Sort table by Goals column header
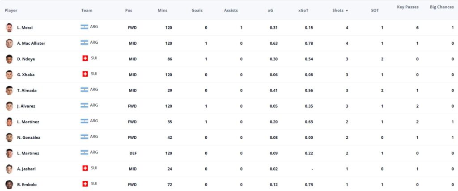Viewport: 458px width, 191px height. [x=197, y=10]
